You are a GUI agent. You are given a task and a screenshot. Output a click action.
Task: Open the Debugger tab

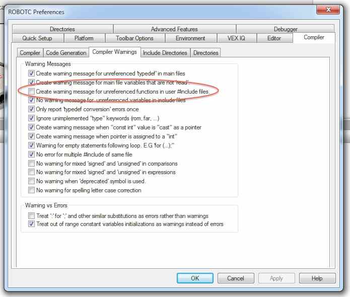[x=286, y=29]
